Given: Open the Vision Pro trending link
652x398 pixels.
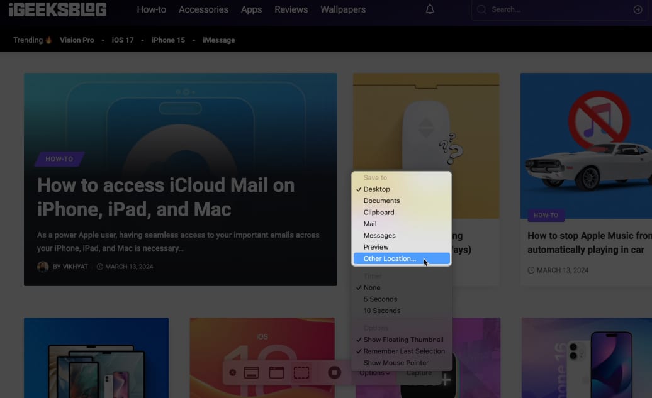Looking at the screenshot, I should click(x=77, y=40).
